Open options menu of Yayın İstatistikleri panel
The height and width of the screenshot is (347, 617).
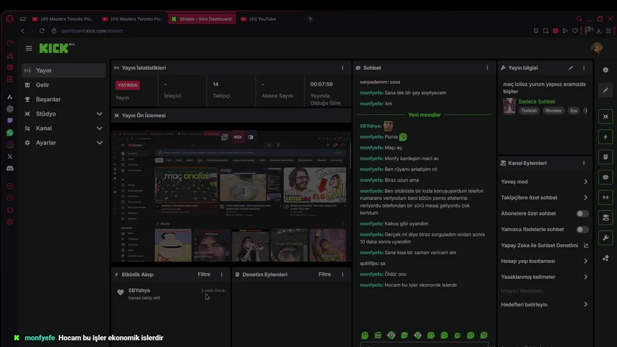click(x=343, y=68)
